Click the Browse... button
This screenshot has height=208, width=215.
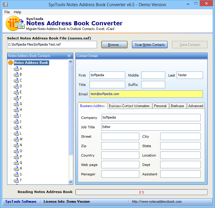pos(114,45)
